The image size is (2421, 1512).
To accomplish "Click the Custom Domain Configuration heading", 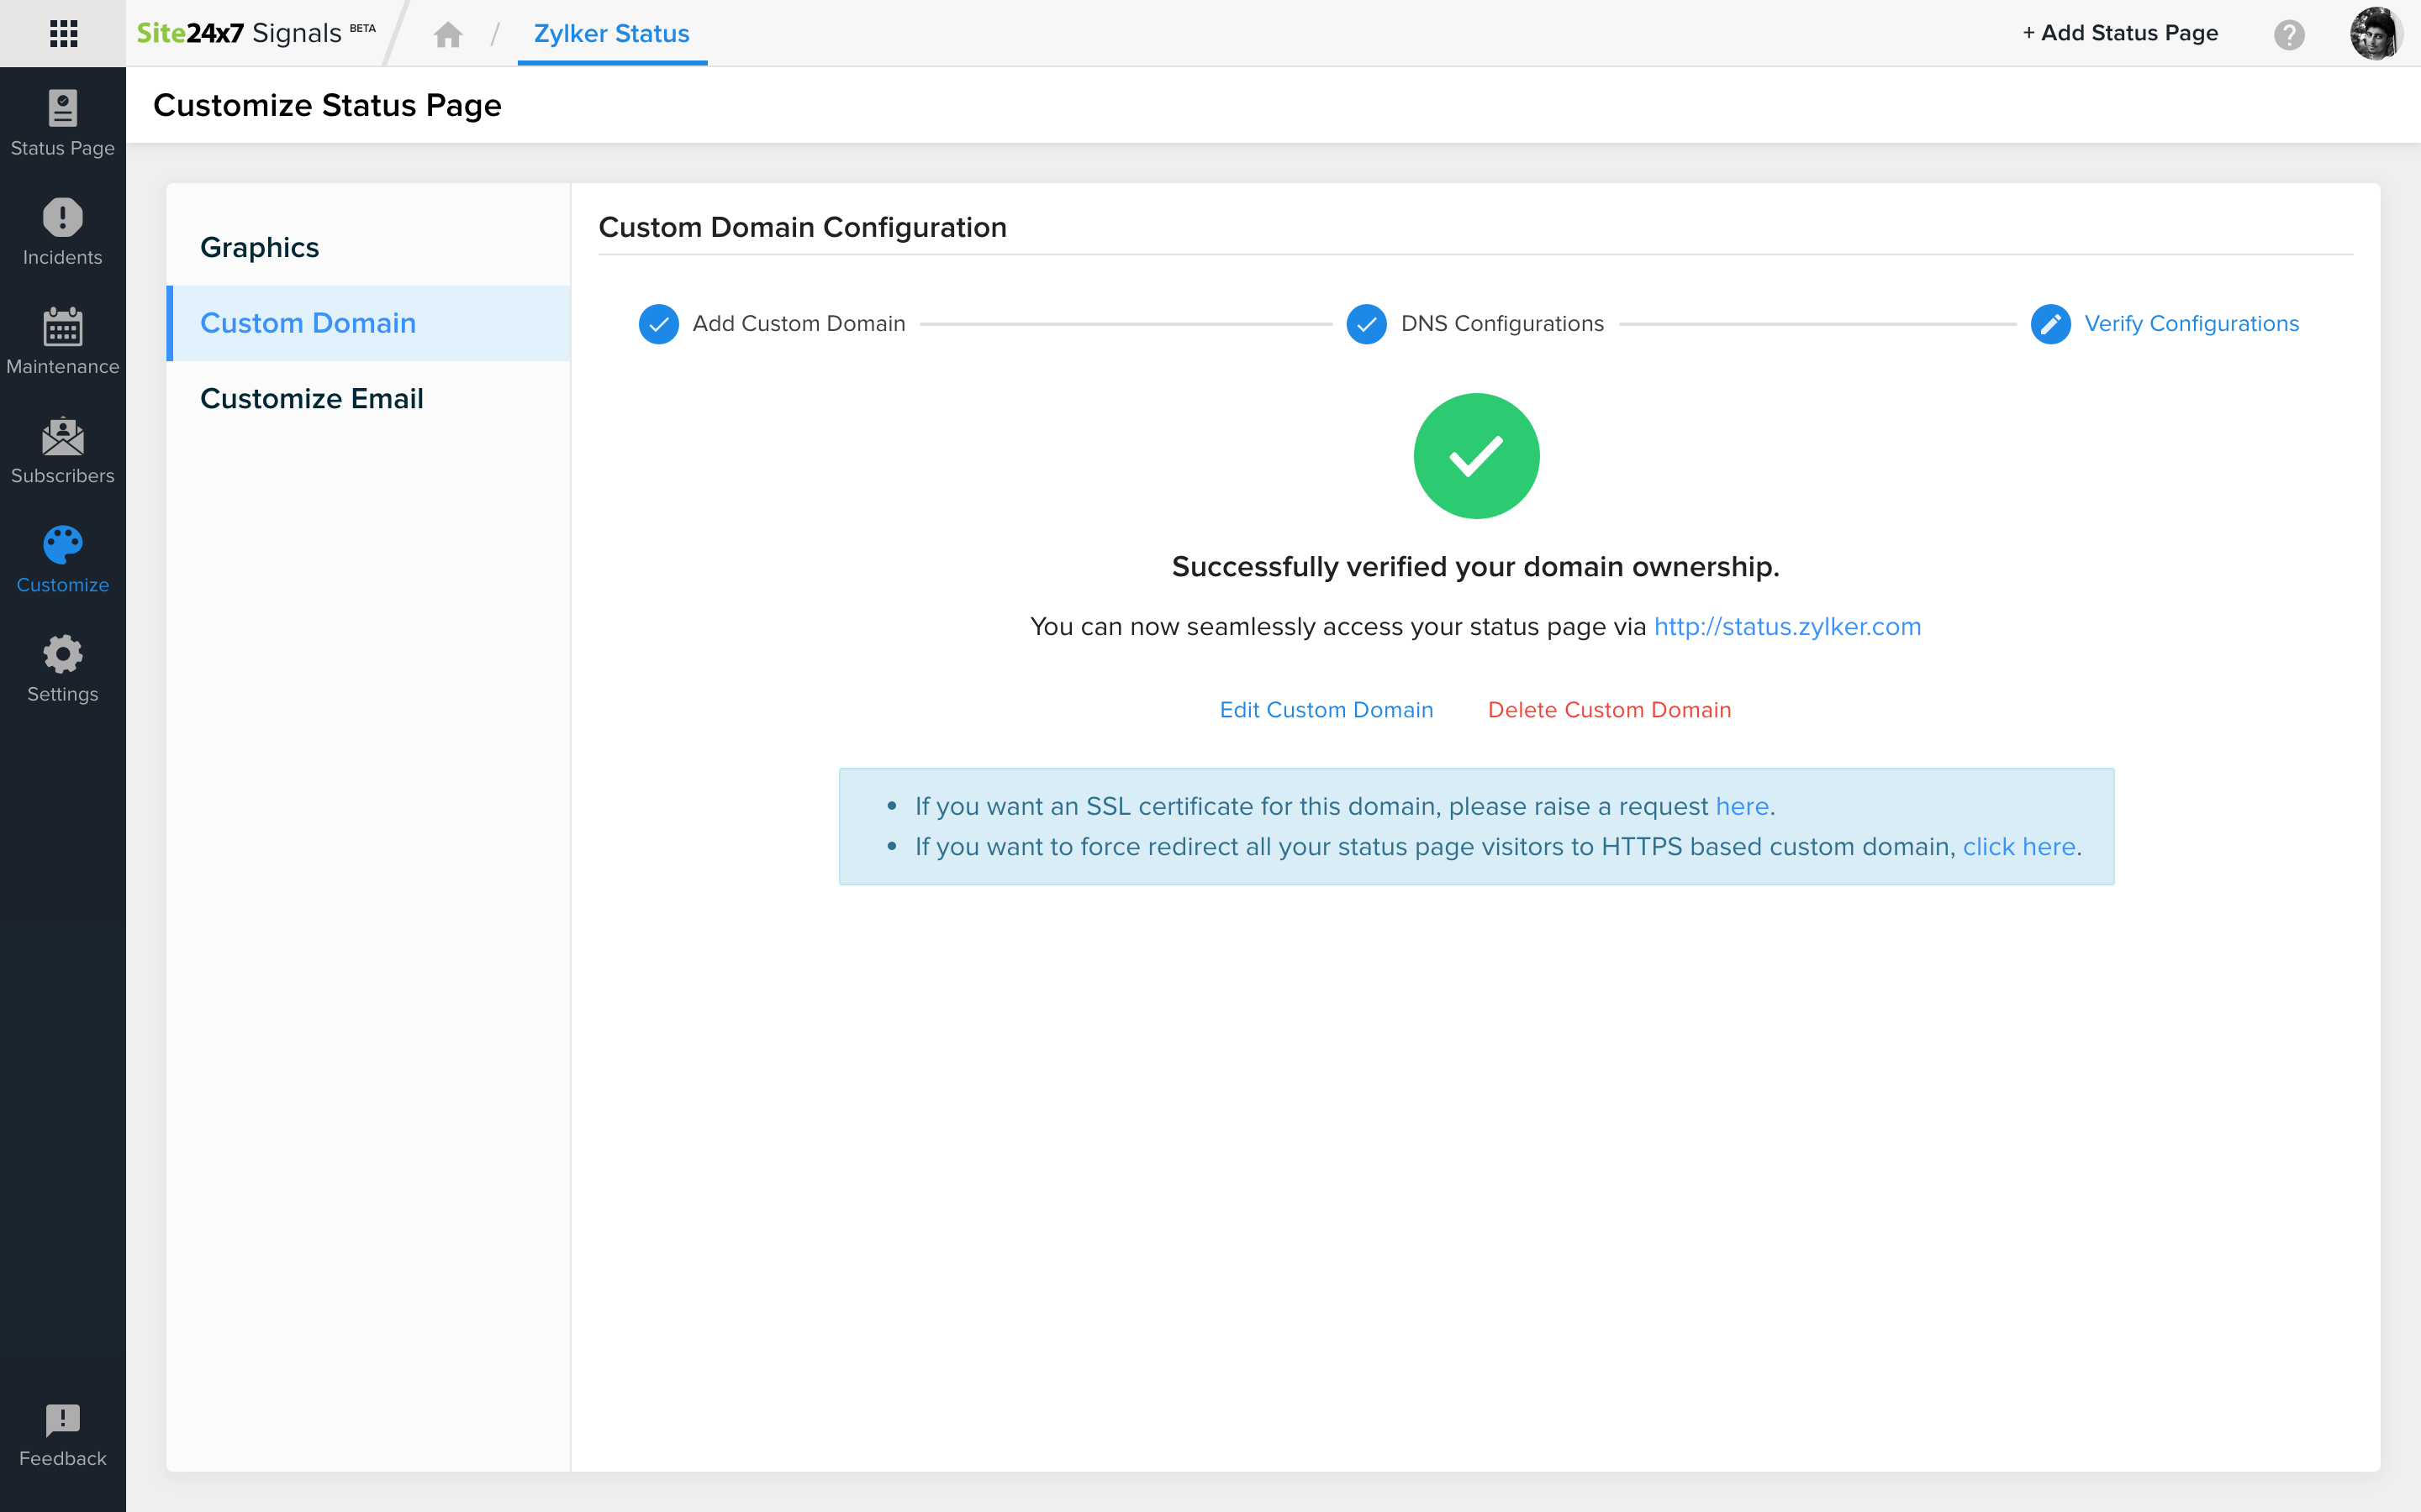I will (802, 228).
